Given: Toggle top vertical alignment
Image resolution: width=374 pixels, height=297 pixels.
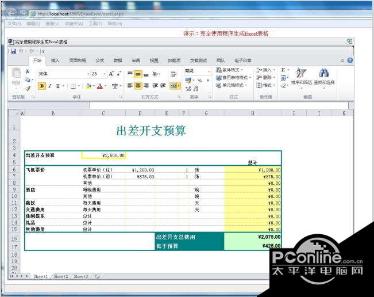Looking at the screenshot, I should [x=130, y=74].
